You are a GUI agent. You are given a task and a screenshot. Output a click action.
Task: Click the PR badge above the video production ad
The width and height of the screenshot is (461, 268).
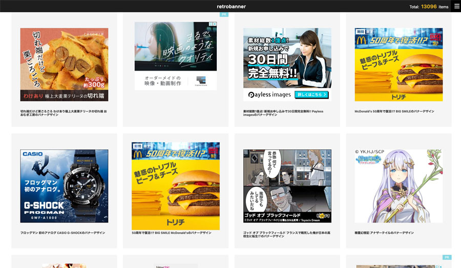(x=224, y=15)
